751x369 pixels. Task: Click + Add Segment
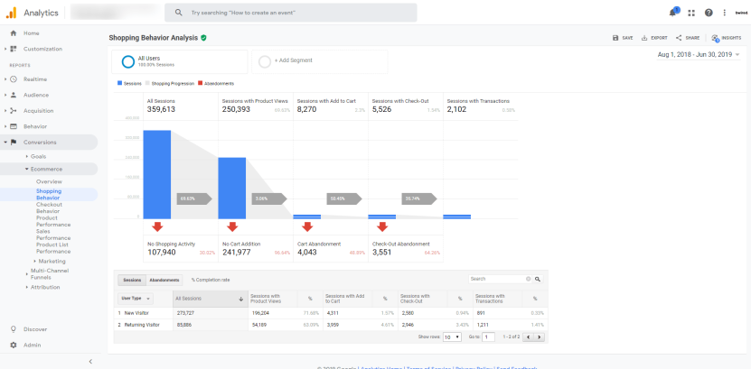pos(319,61)
